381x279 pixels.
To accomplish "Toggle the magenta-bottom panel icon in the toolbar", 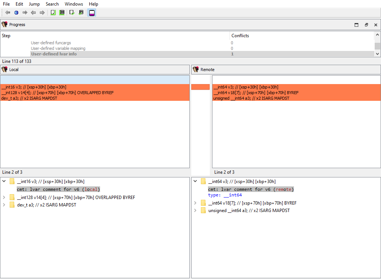I will [x=92, y=13].
